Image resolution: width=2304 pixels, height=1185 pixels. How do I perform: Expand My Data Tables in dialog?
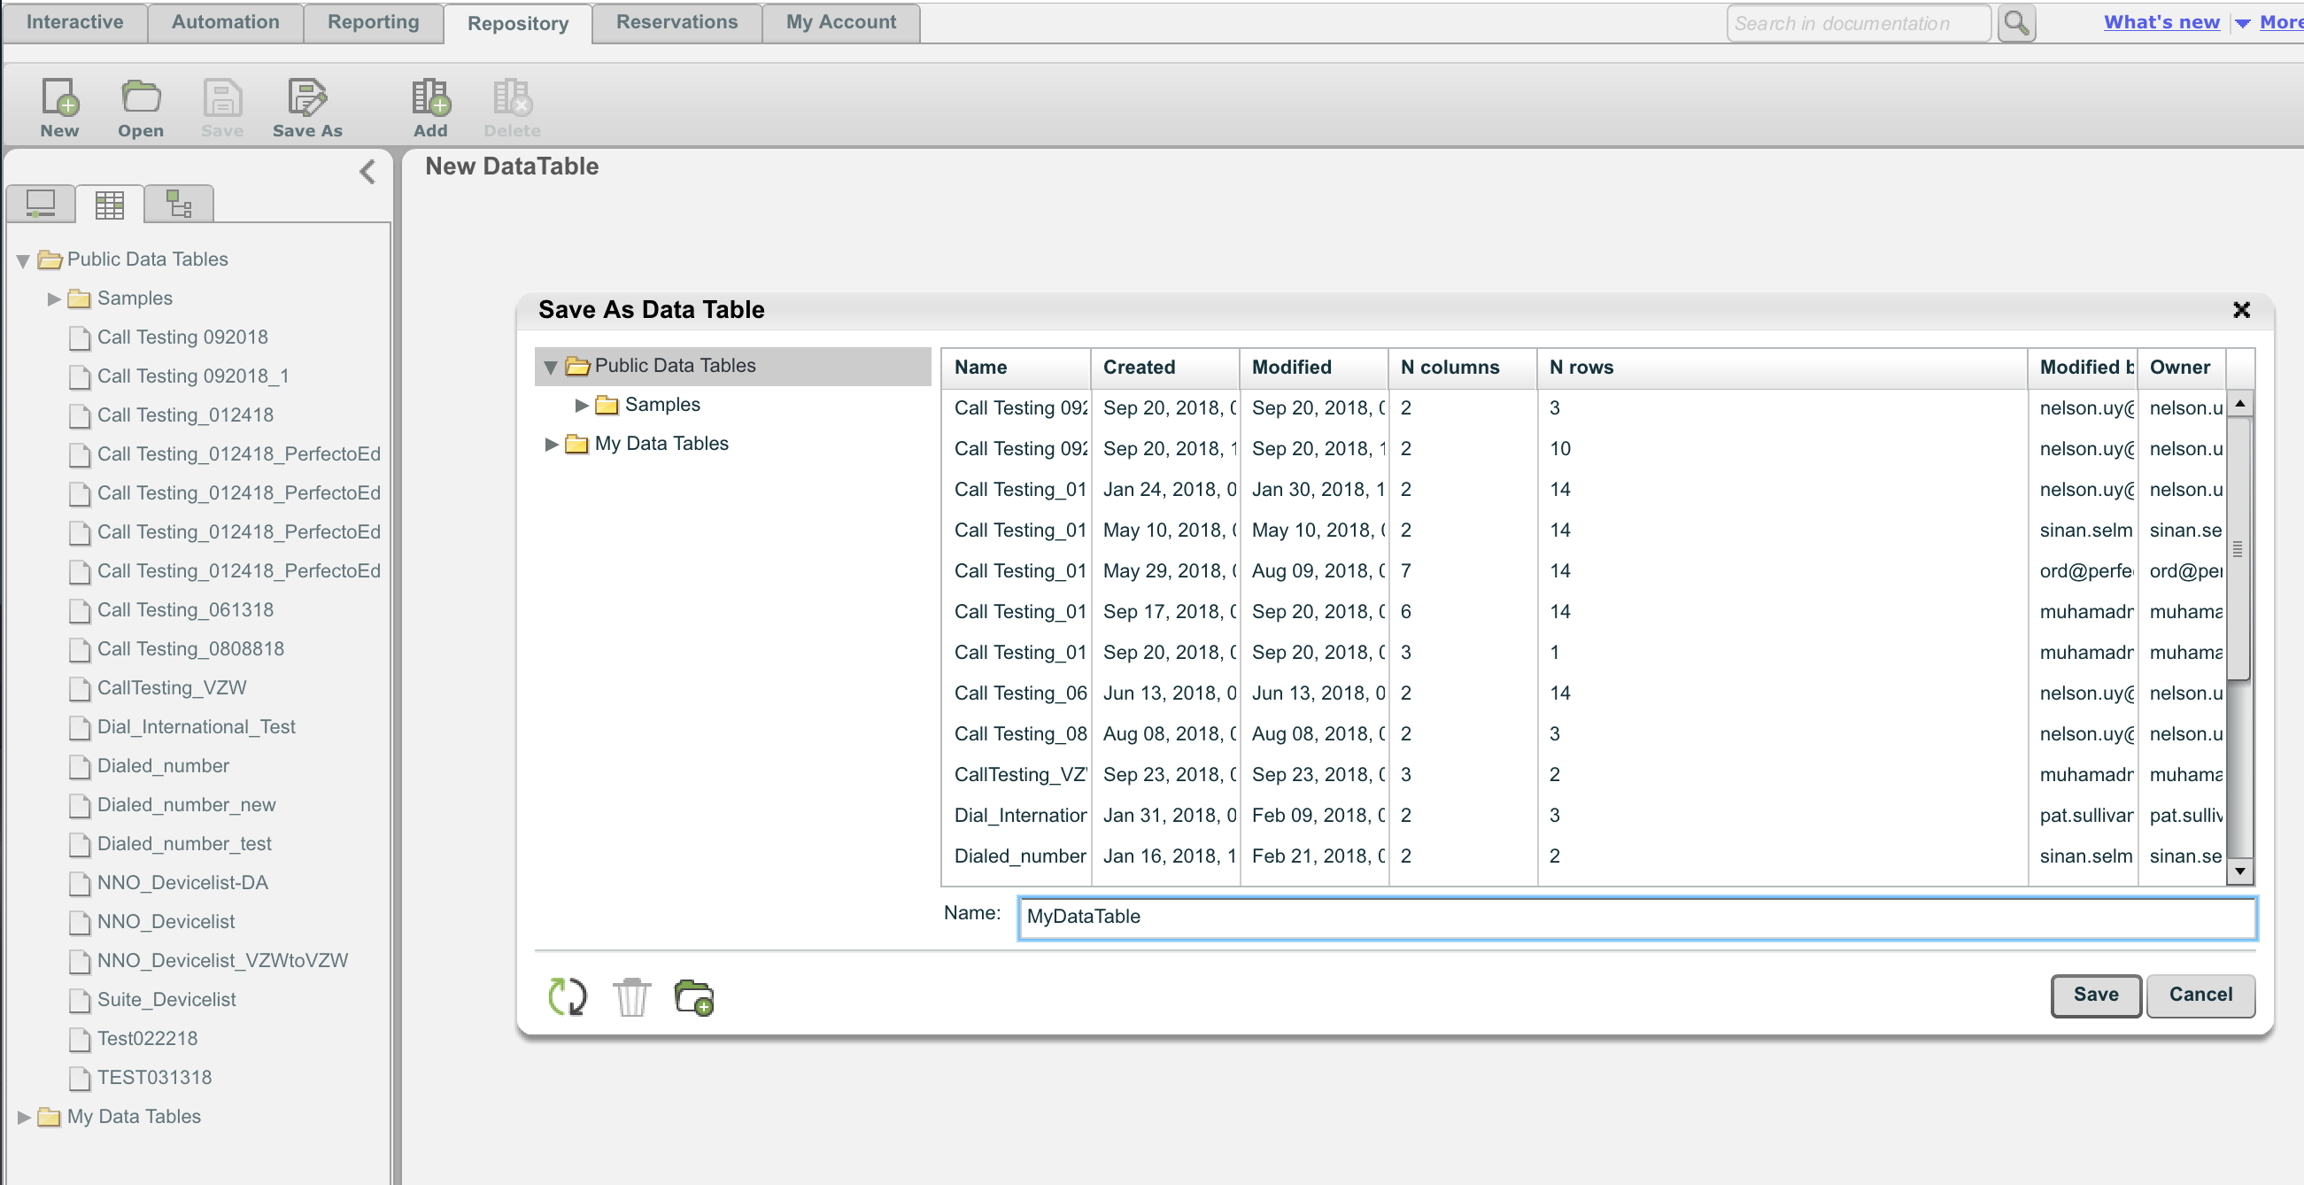551,445
